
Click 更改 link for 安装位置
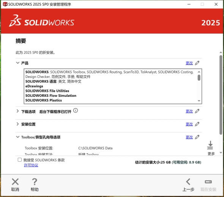[x=189, y=124]
